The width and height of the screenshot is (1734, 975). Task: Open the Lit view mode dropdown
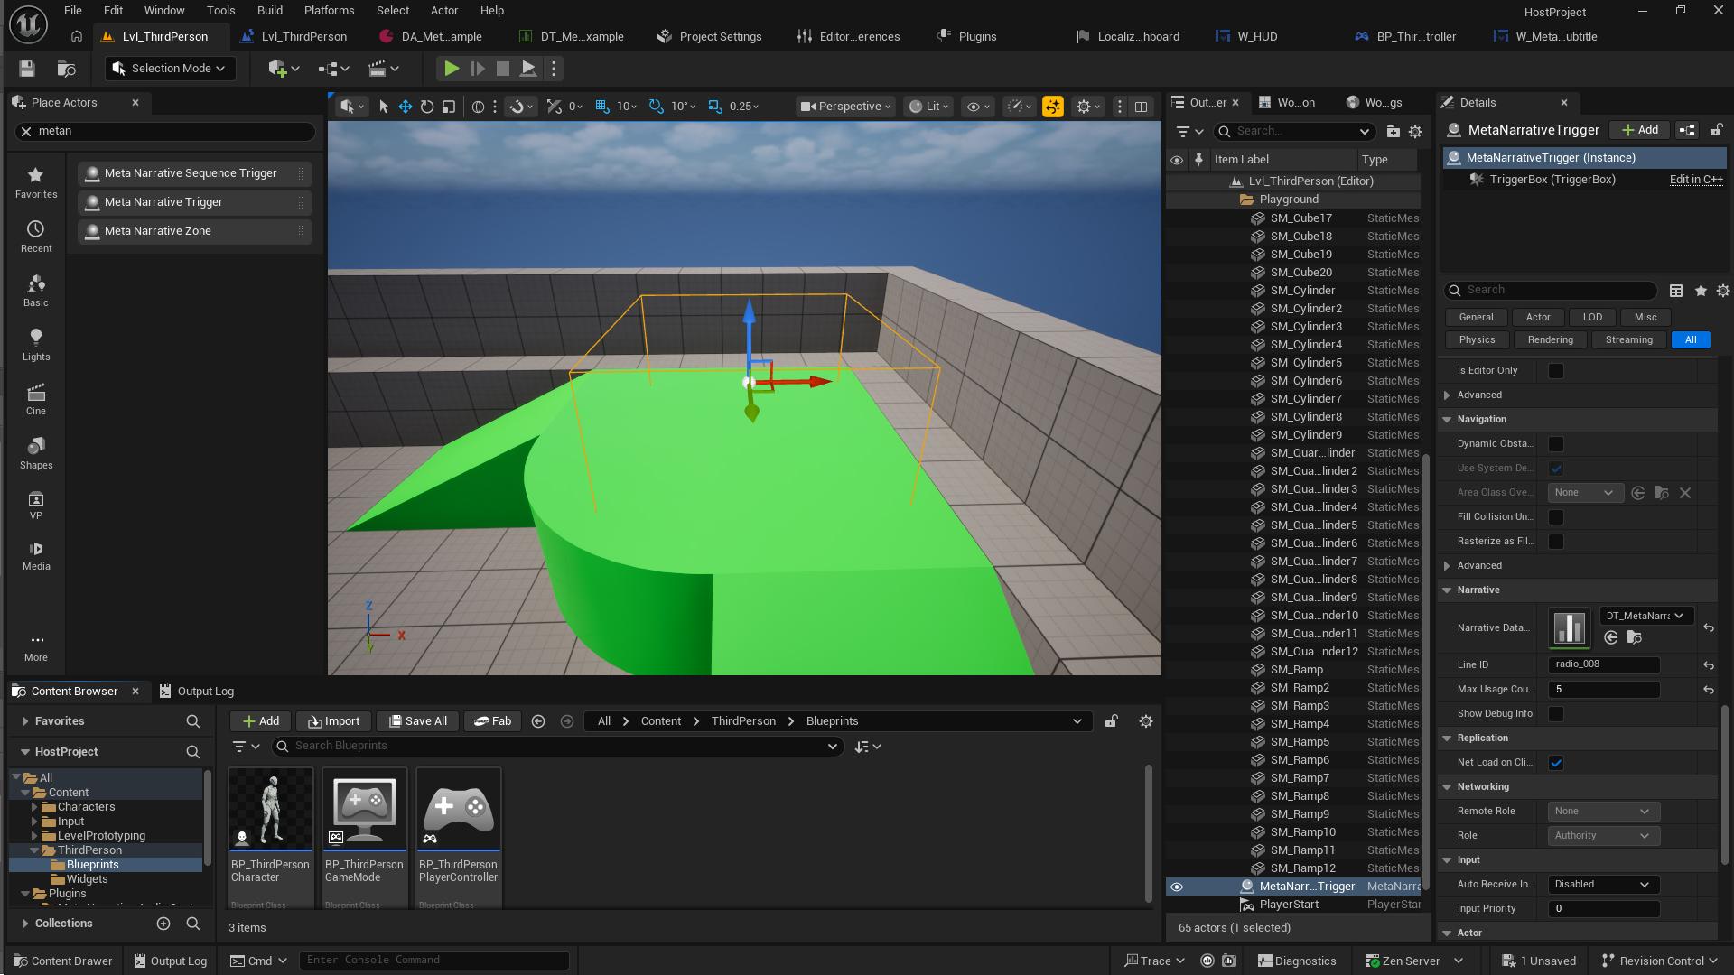tap(928, 106)
